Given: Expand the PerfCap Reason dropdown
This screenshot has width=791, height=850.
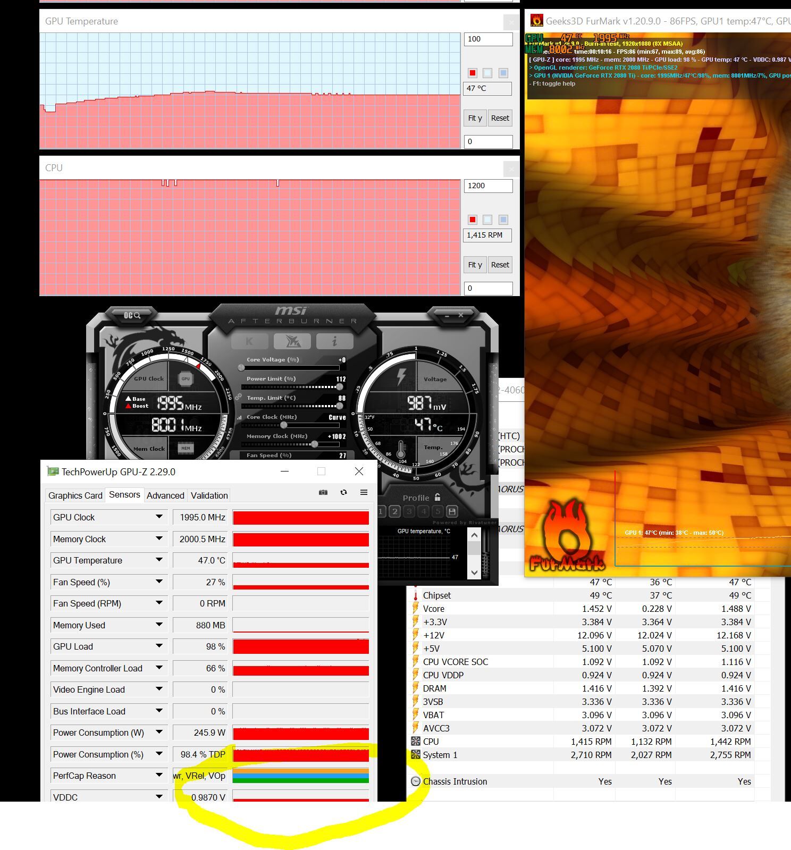Looking at the screenshot, I should point(159,775).
